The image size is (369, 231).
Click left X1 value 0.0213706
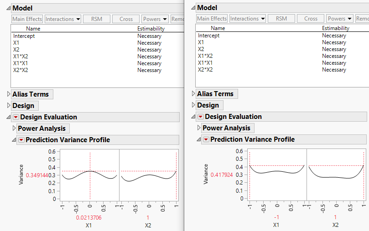[89, 218]
